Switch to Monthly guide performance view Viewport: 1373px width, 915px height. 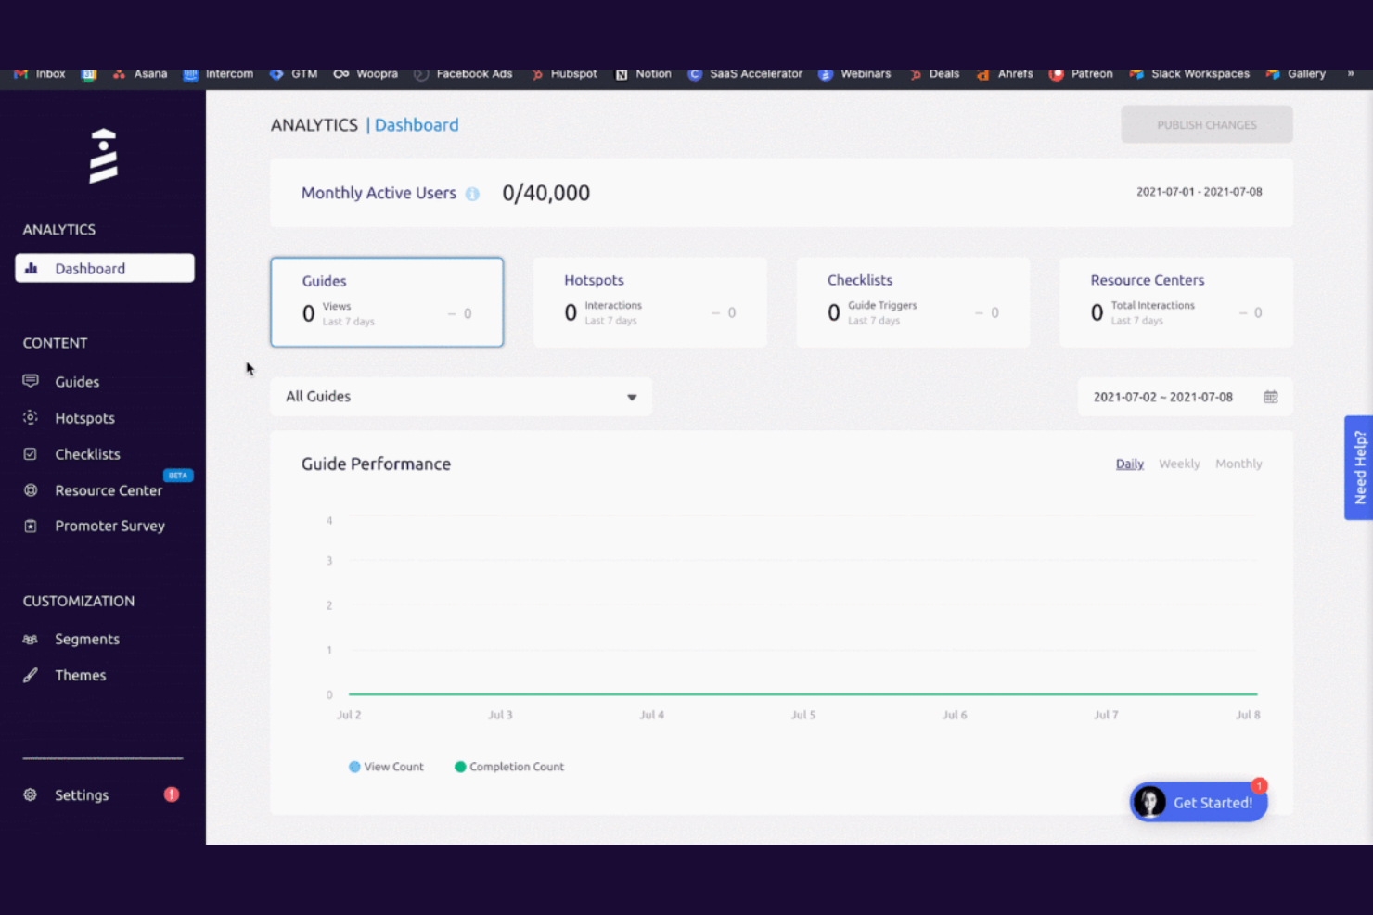pyautogui.click(x=1238, y=464)
